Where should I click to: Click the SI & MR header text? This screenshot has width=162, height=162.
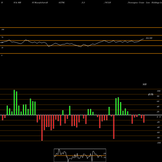pos(17,3)
